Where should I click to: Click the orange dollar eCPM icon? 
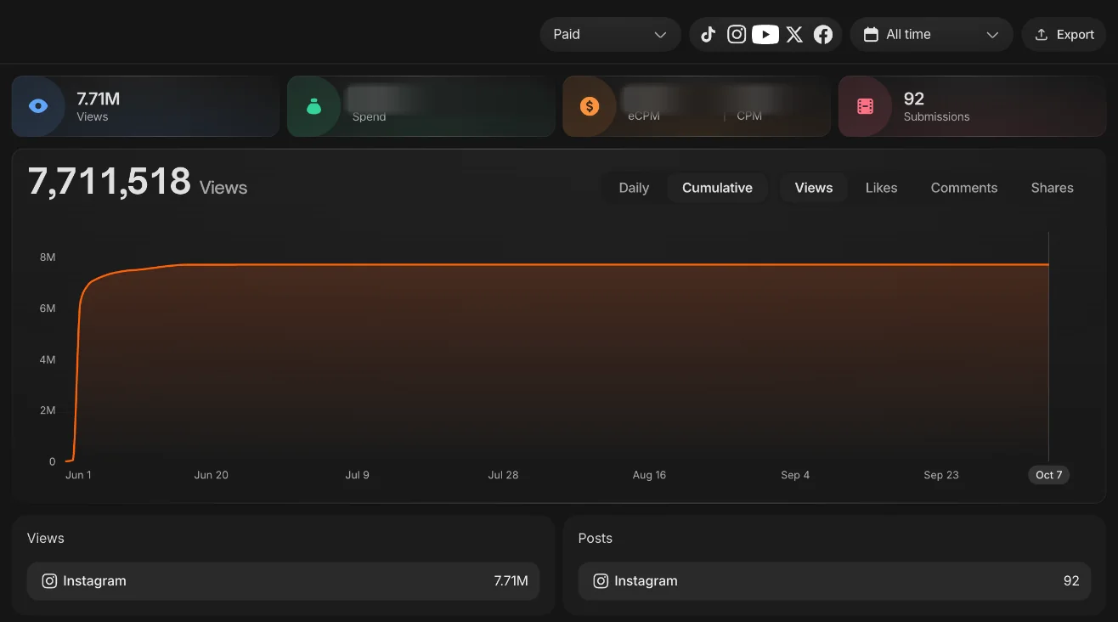(x=589, y=106)
